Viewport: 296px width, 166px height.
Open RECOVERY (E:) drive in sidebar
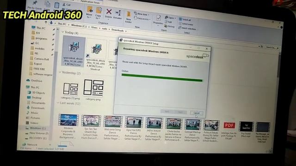click(x=36, y=138)
